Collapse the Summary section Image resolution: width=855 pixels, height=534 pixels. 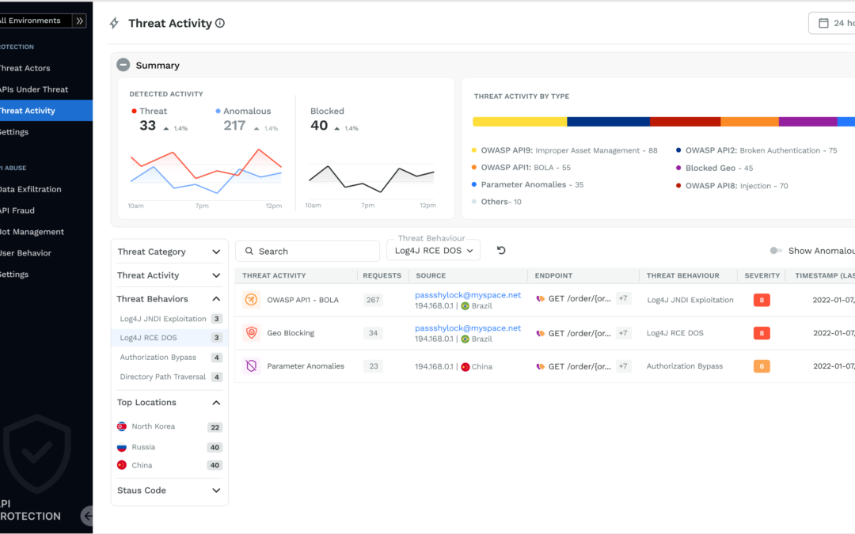tap(123, 66)
